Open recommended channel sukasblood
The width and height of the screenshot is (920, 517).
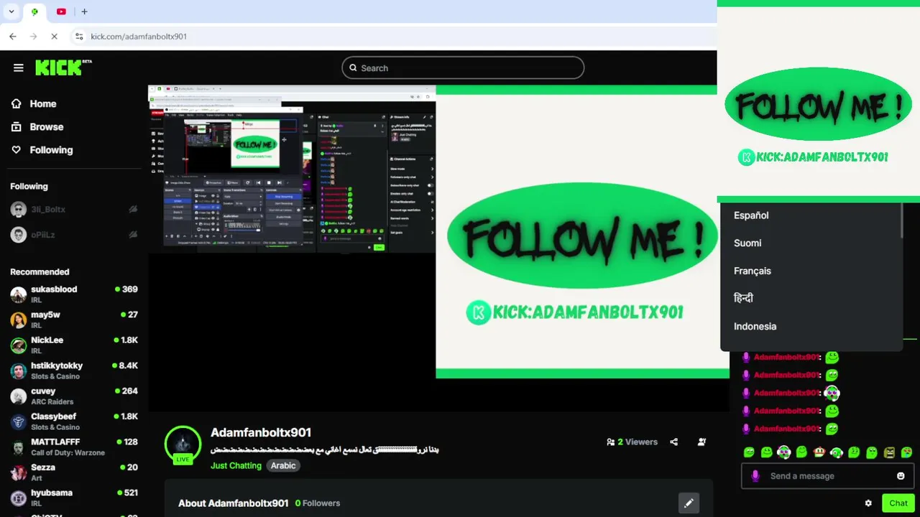point(73,294)
